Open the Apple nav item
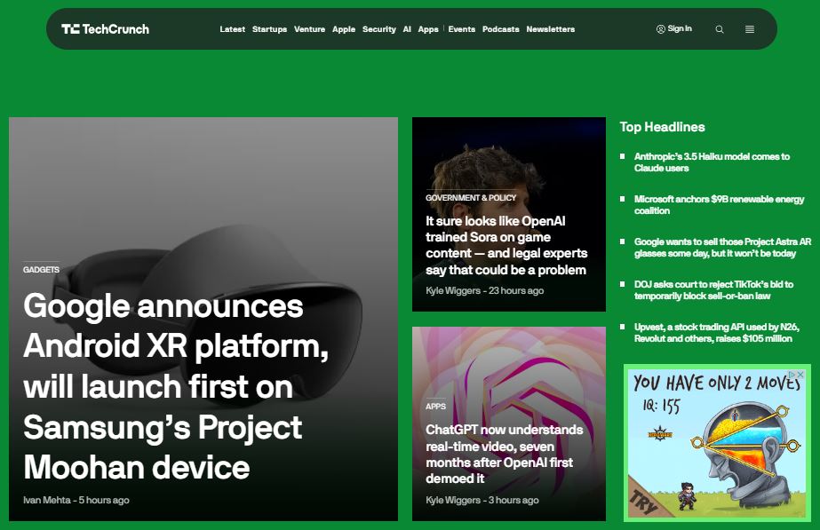Image resolution: width=820 pixels, height=530 pixels. click(x=344, y=29)
